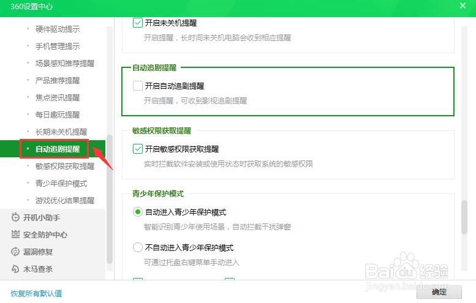Click the 360设置中心 window title
Viewport: 476px width, 303px height.
pos(32,6)
